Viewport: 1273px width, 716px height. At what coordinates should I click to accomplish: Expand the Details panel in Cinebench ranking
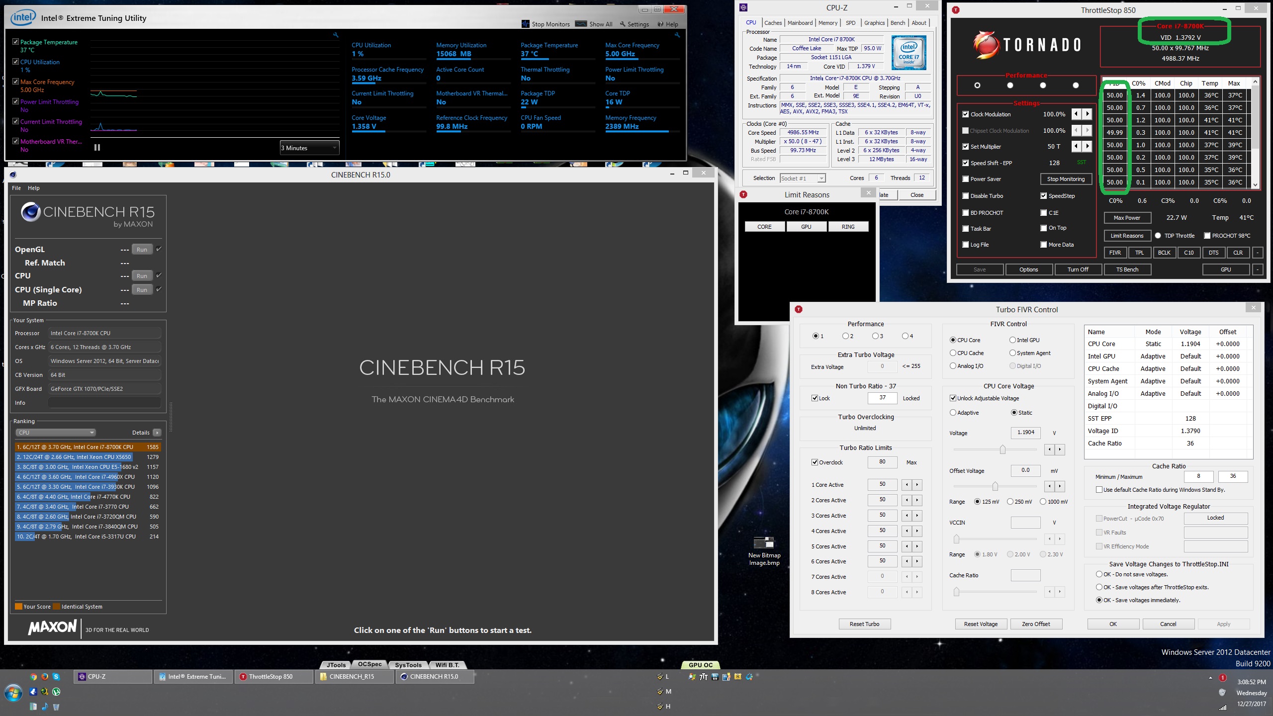pos(157,432)
